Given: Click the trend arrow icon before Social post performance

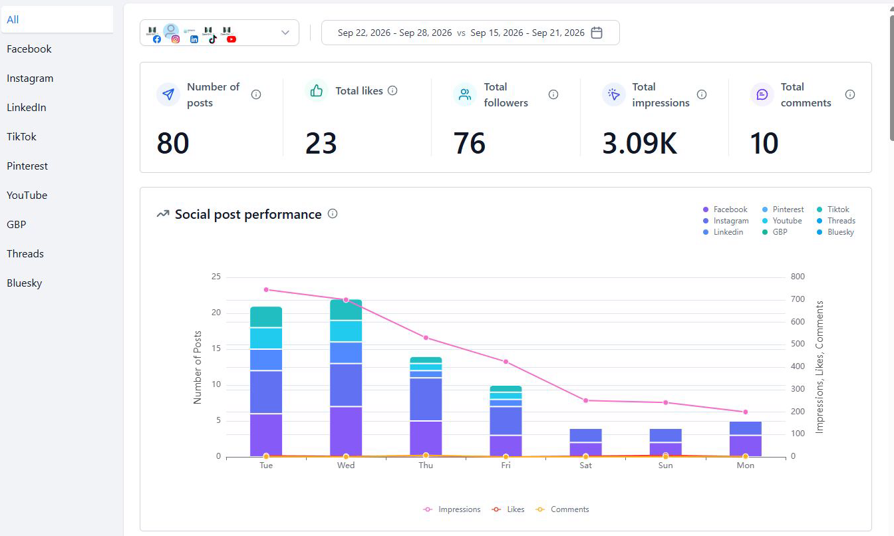Looking at the screenshot, I should coord(163,214).
